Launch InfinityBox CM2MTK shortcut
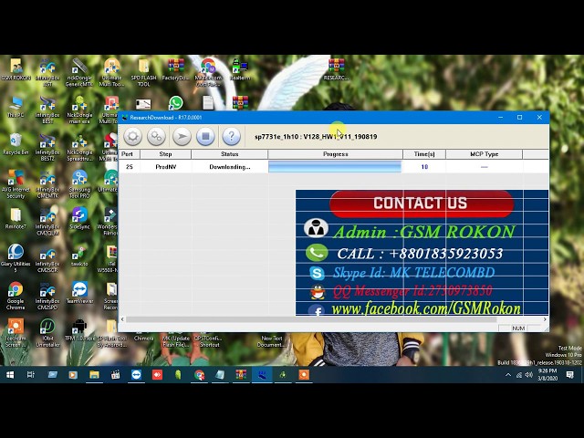584x438 pixels. coord(47,184)
